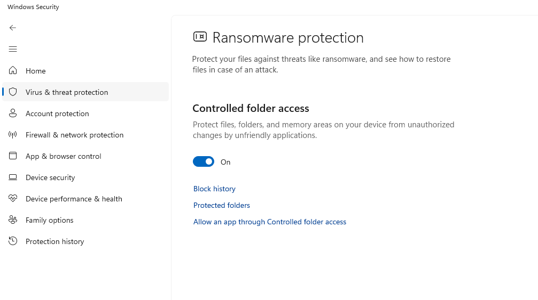The image size is (538, 300).
Task: Go to Home in the sidebar
Action: 36,71
